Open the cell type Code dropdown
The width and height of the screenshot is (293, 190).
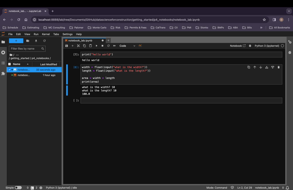point(127,46)
